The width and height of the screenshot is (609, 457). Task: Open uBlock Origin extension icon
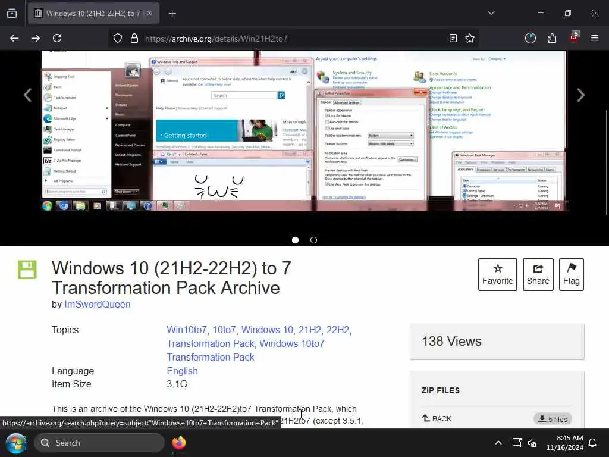pos(574,37)
